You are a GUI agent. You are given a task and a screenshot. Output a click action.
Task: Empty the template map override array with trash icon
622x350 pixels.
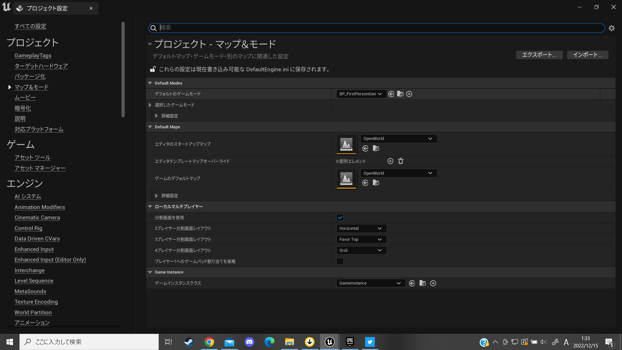(x=401, y=161)
